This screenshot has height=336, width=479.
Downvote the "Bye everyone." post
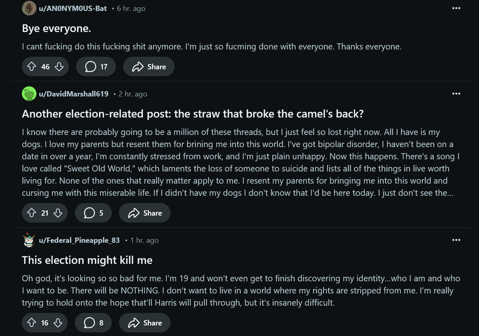(59, 67)
